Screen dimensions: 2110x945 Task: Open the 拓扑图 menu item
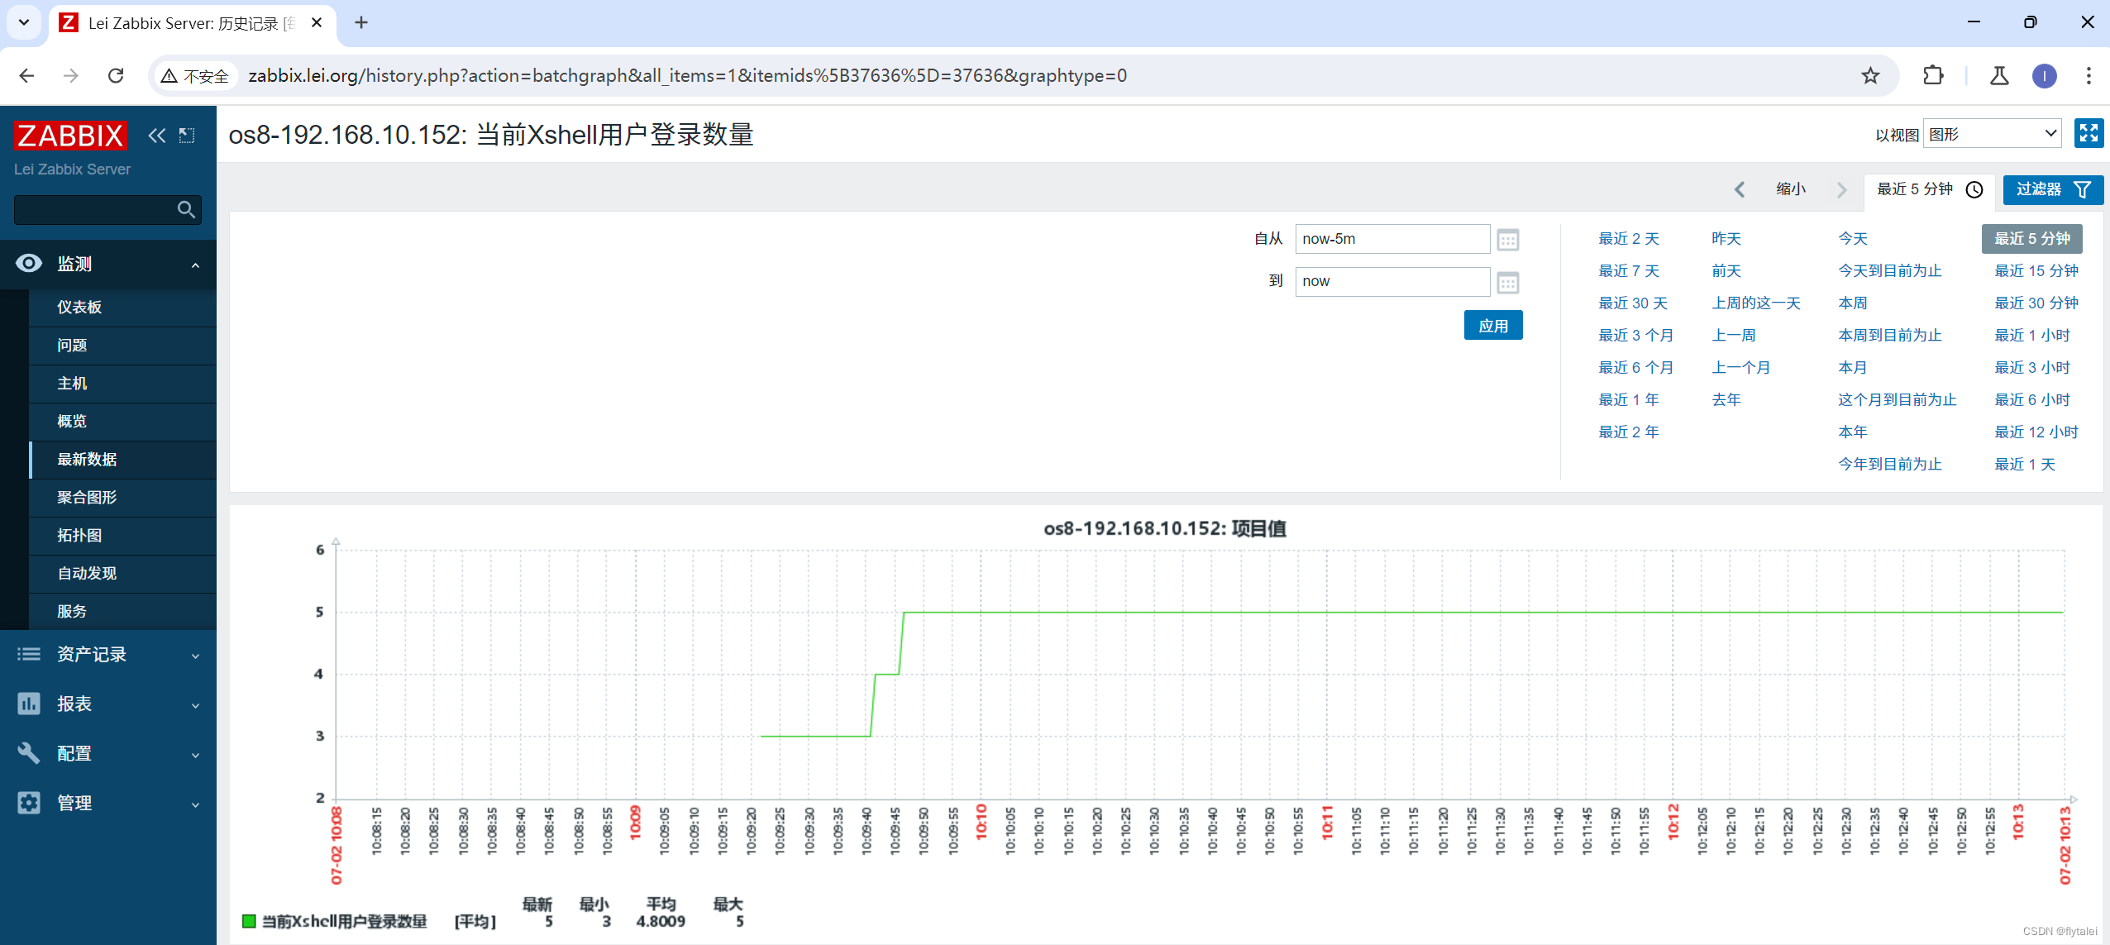coord(122,536)
